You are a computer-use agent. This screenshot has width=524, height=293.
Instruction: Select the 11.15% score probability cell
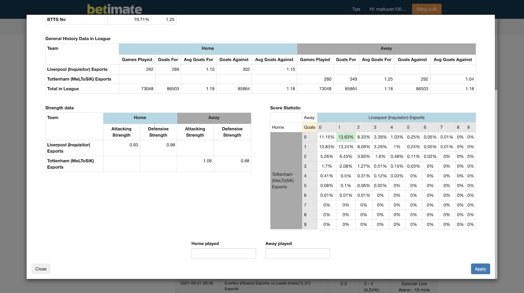click(x=327, y=137)
